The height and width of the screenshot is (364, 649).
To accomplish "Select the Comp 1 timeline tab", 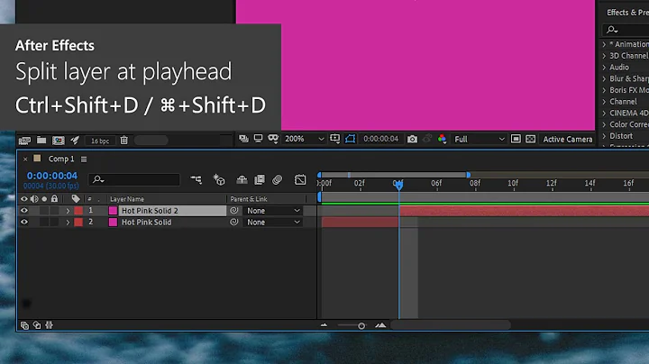I will point(61,159).
